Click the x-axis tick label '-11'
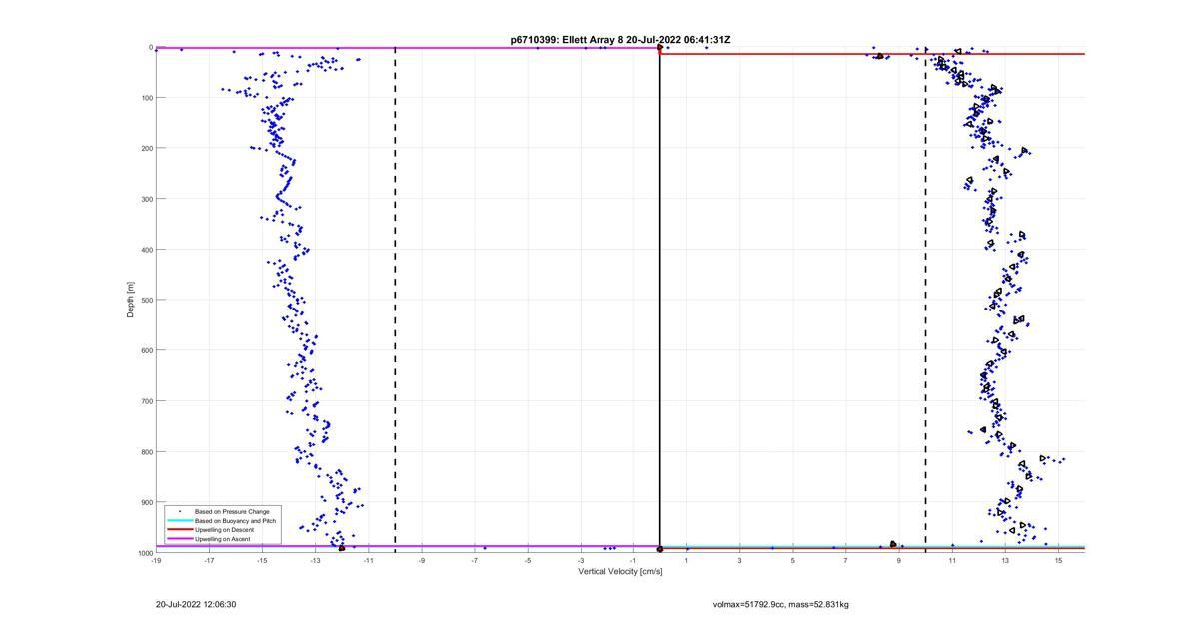The image size is (1199, 621). tap(368, 561)
